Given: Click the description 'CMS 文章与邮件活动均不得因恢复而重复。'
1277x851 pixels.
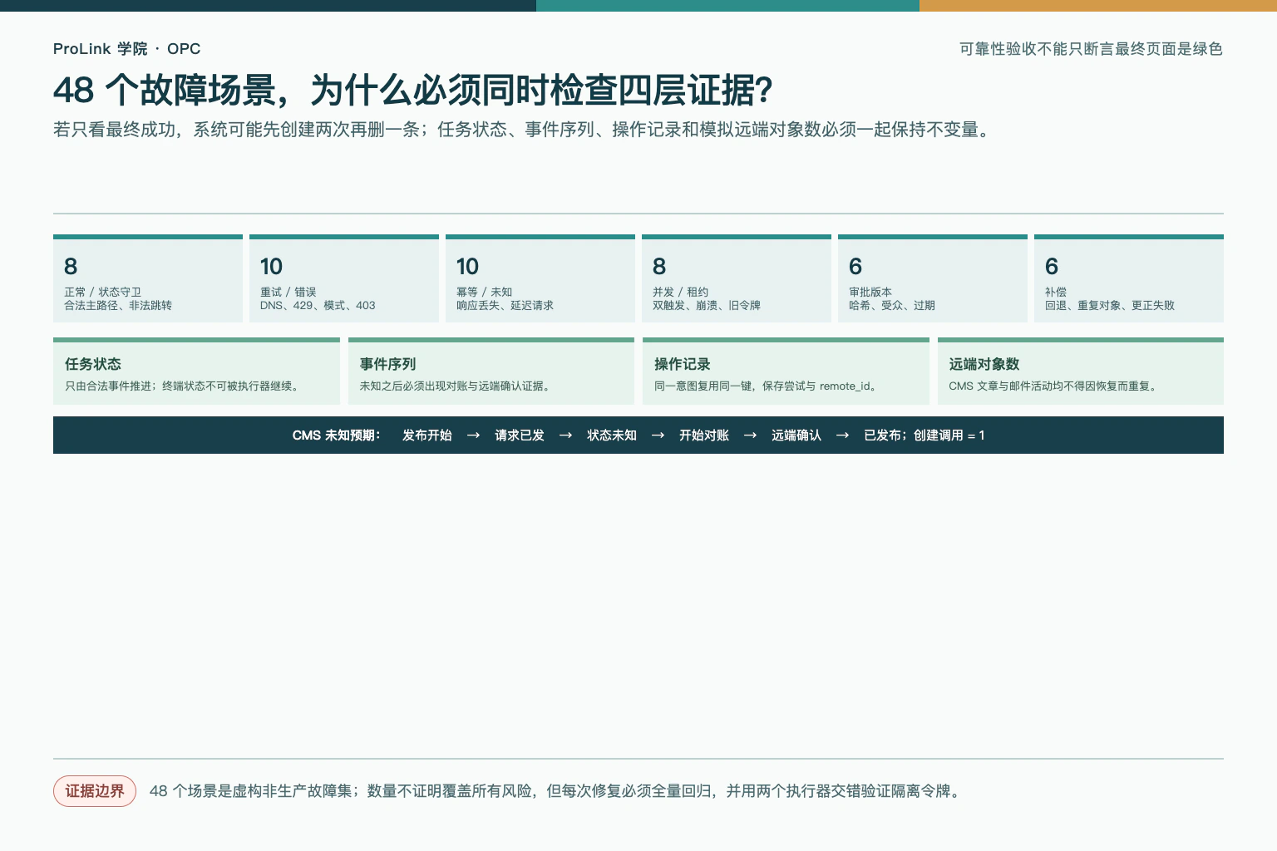Looking at the screenshot, I should (x=1055, y=386).
